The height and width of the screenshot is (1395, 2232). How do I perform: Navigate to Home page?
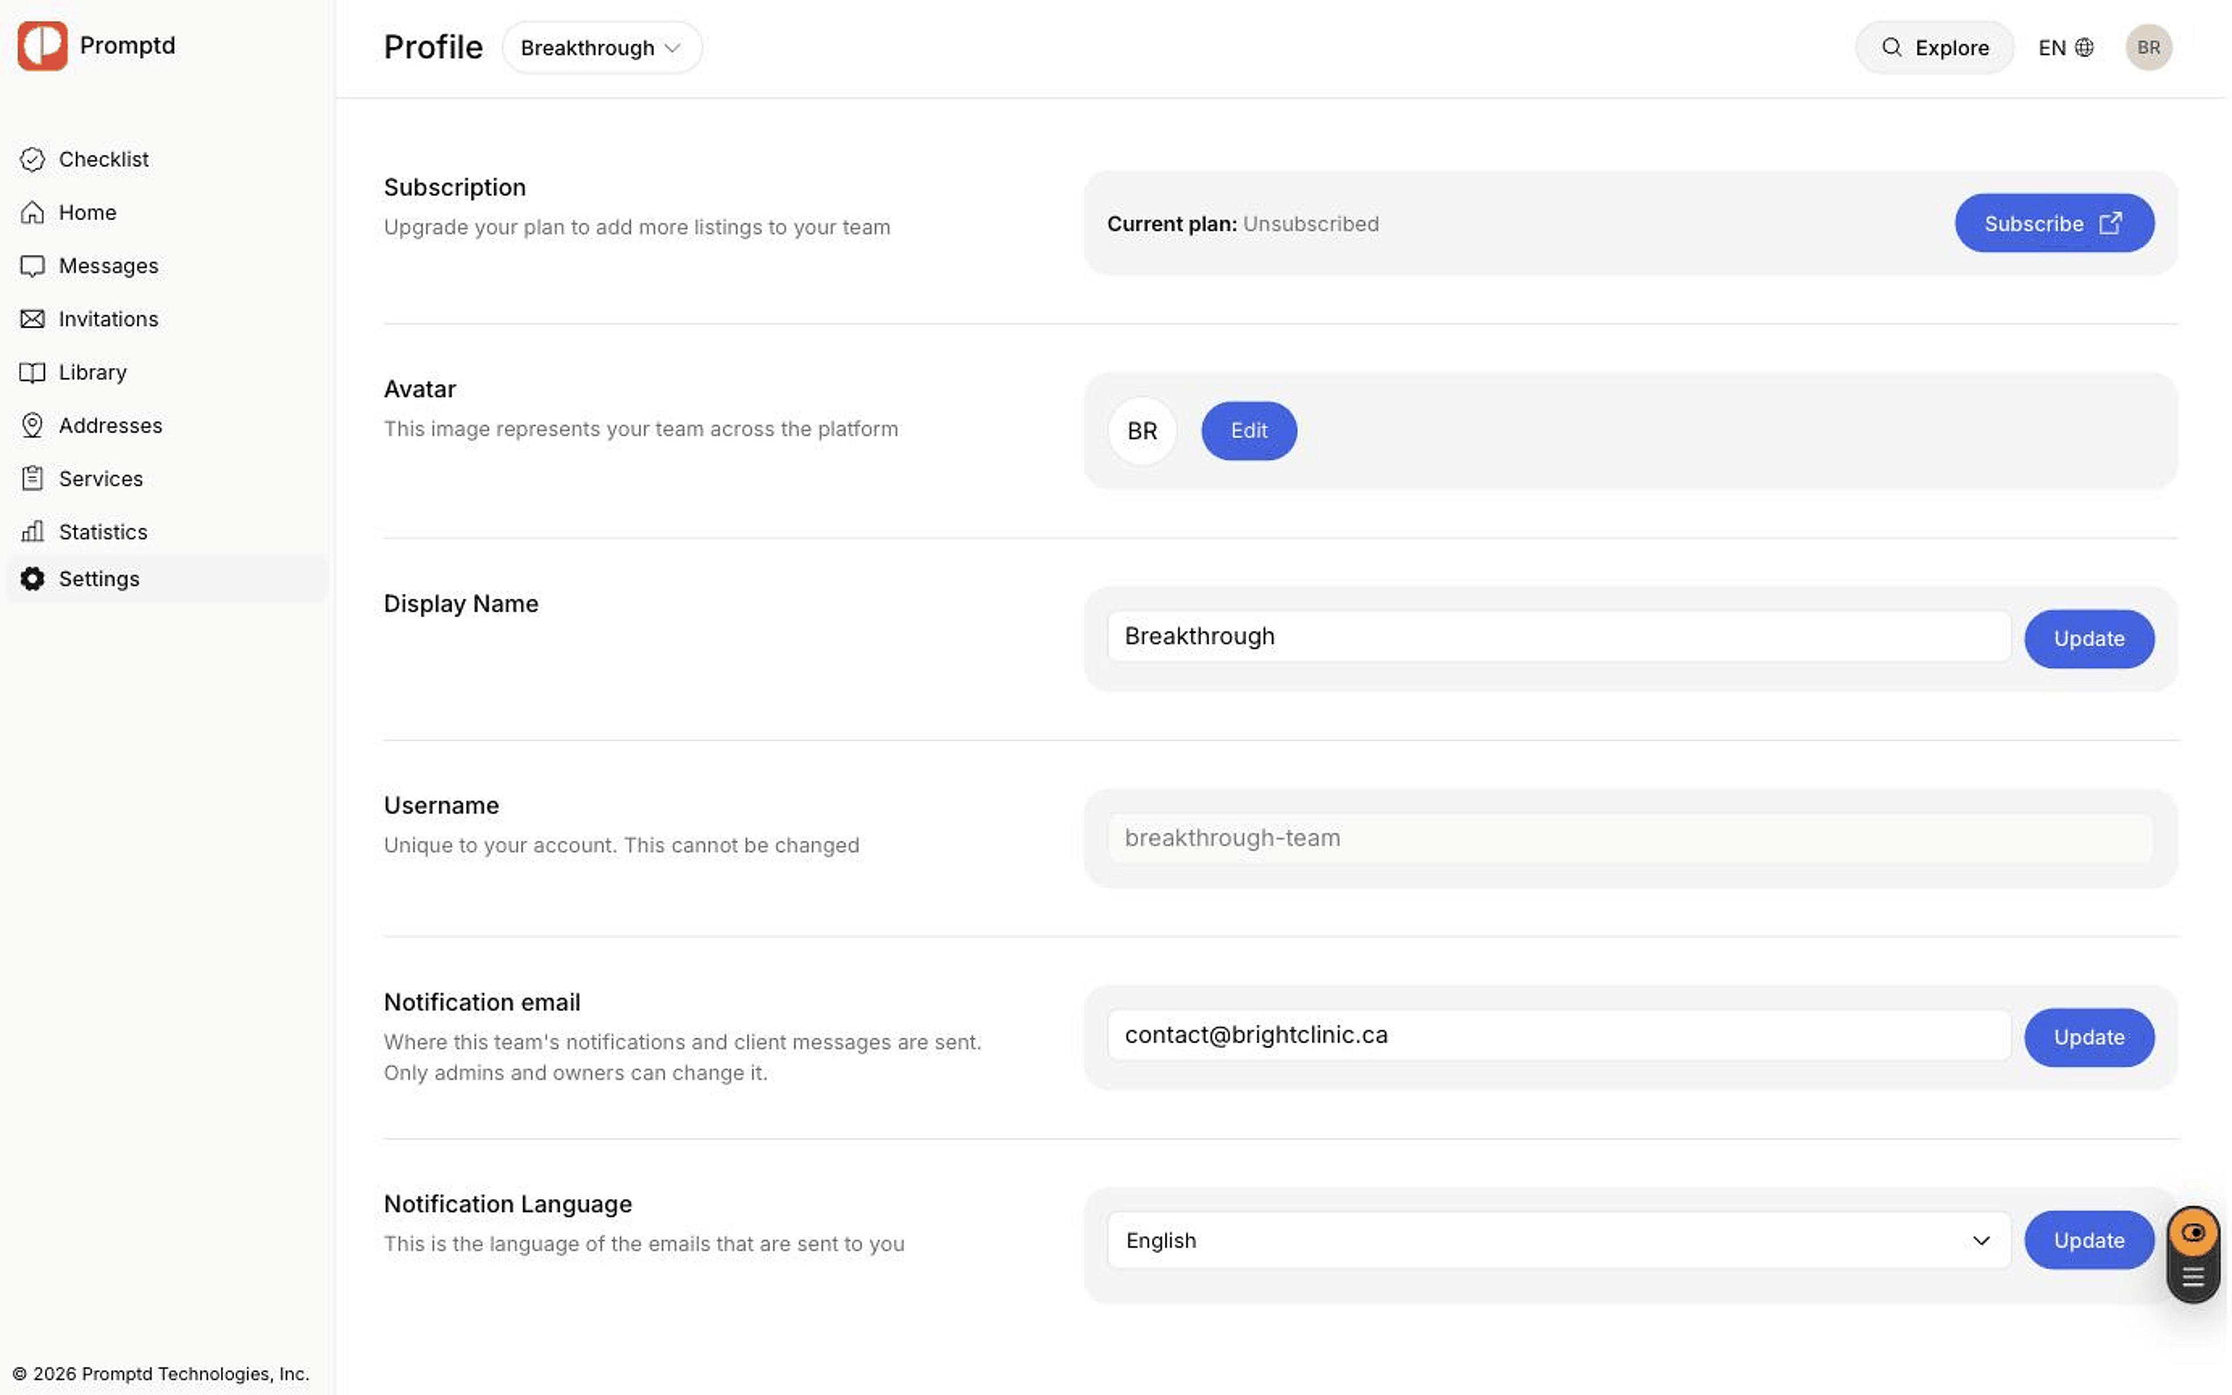click(x=168, y=212)
